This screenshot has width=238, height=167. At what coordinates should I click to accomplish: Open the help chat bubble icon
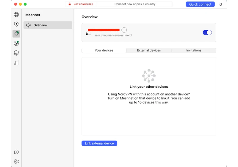click(16, 152)
